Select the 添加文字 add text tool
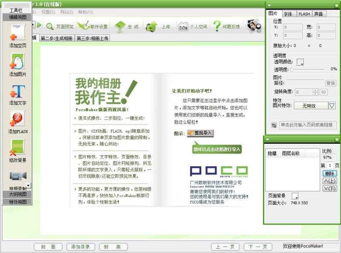Screen dimensions: 341x253 [17, 92]
